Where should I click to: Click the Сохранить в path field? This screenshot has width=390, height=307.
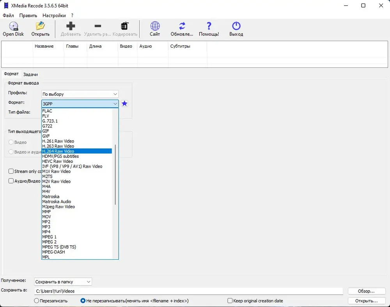point(188,291)
